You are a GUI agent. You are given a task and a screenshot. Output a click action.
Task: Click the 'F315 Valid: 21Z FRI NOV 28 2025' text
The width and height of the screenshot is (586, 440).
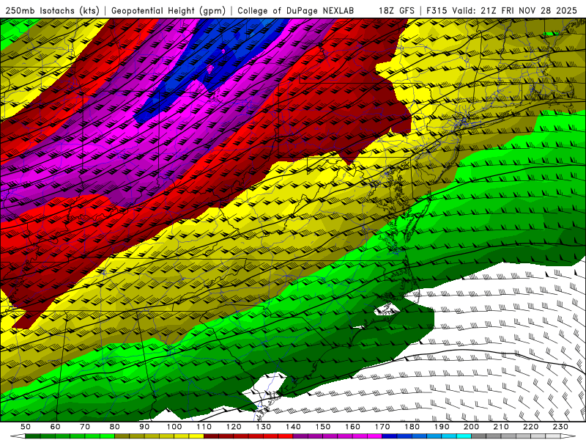502,10
